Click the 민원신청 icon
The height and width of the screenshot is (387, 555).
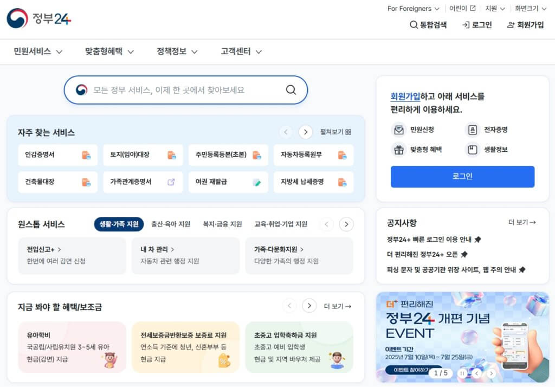[399, 130]
